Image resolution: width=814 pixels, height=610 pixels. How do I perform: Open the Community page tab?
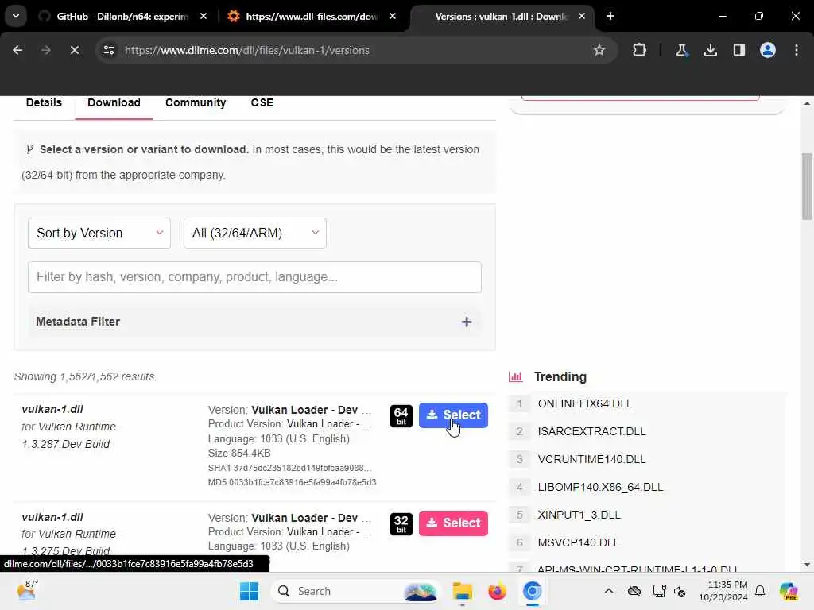(x=196, y=102)
